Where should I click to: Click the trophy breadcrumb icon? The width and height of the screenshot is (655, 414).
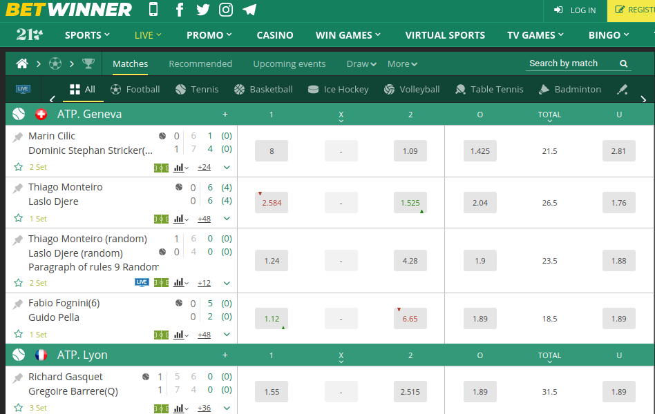coord(88,63)
